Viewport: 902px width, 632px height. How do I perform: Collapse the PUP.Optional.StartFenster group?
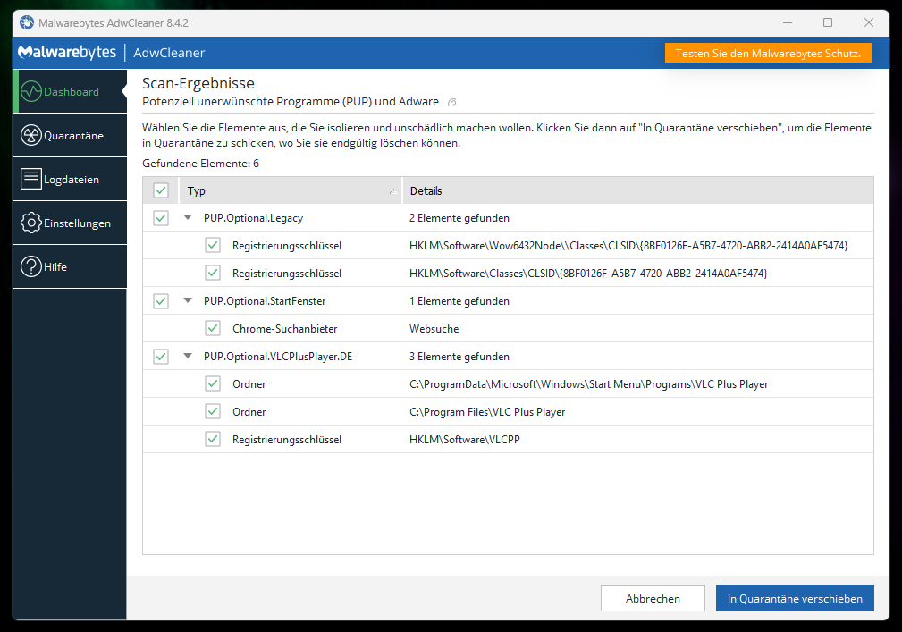click(188, 300)
